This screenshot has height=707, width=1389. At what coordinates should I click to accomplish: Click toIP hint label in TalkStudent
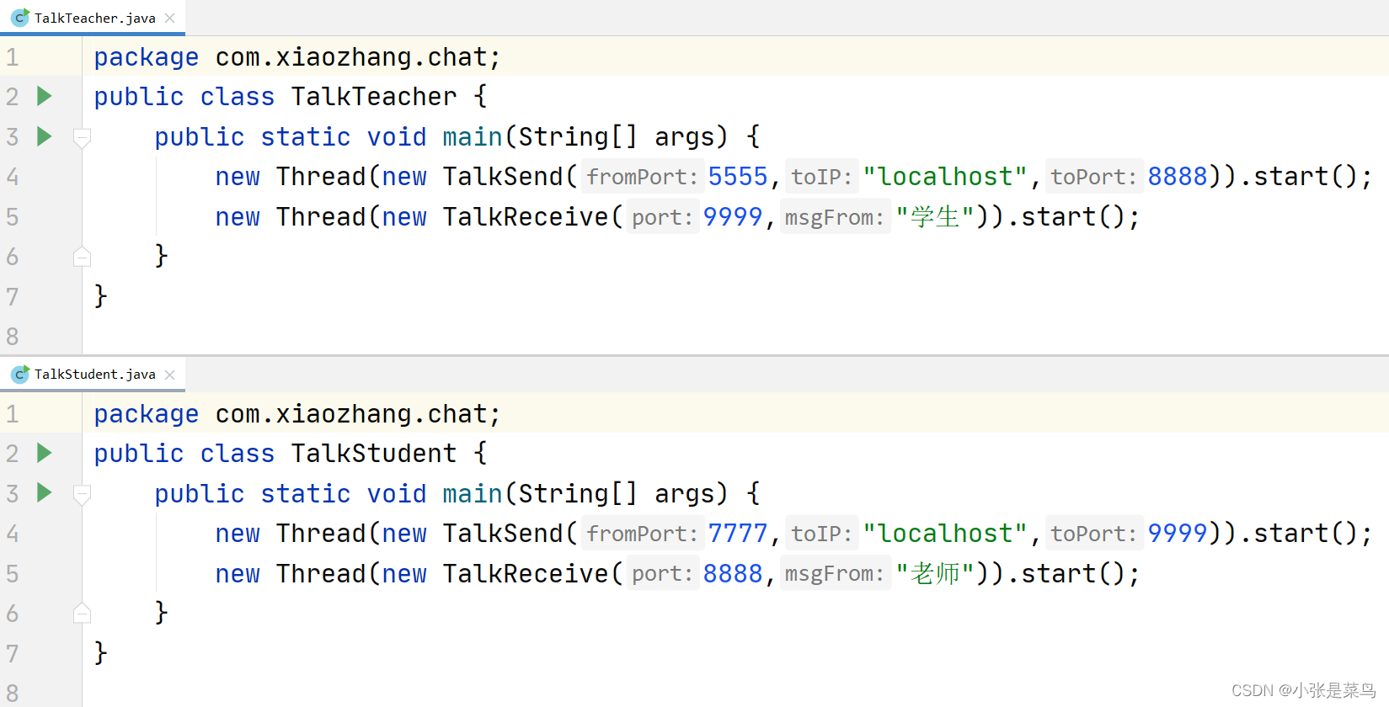click(x=821, y=534)
